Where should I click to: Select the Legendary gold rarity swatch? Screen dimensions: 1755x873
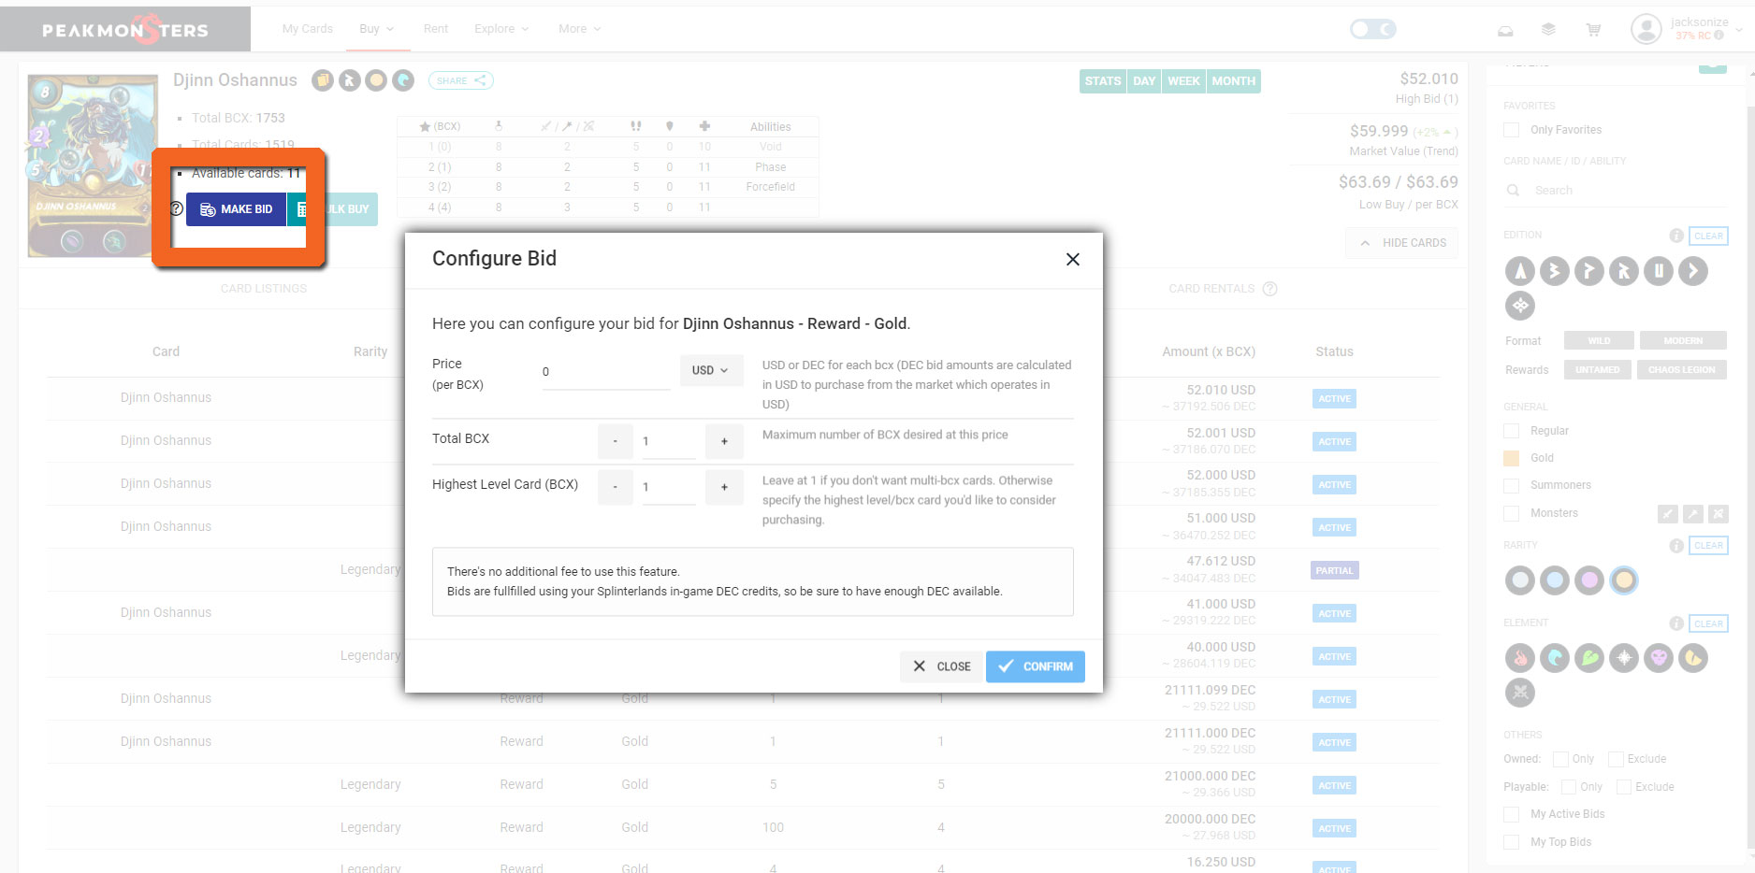coord(1624,580)
